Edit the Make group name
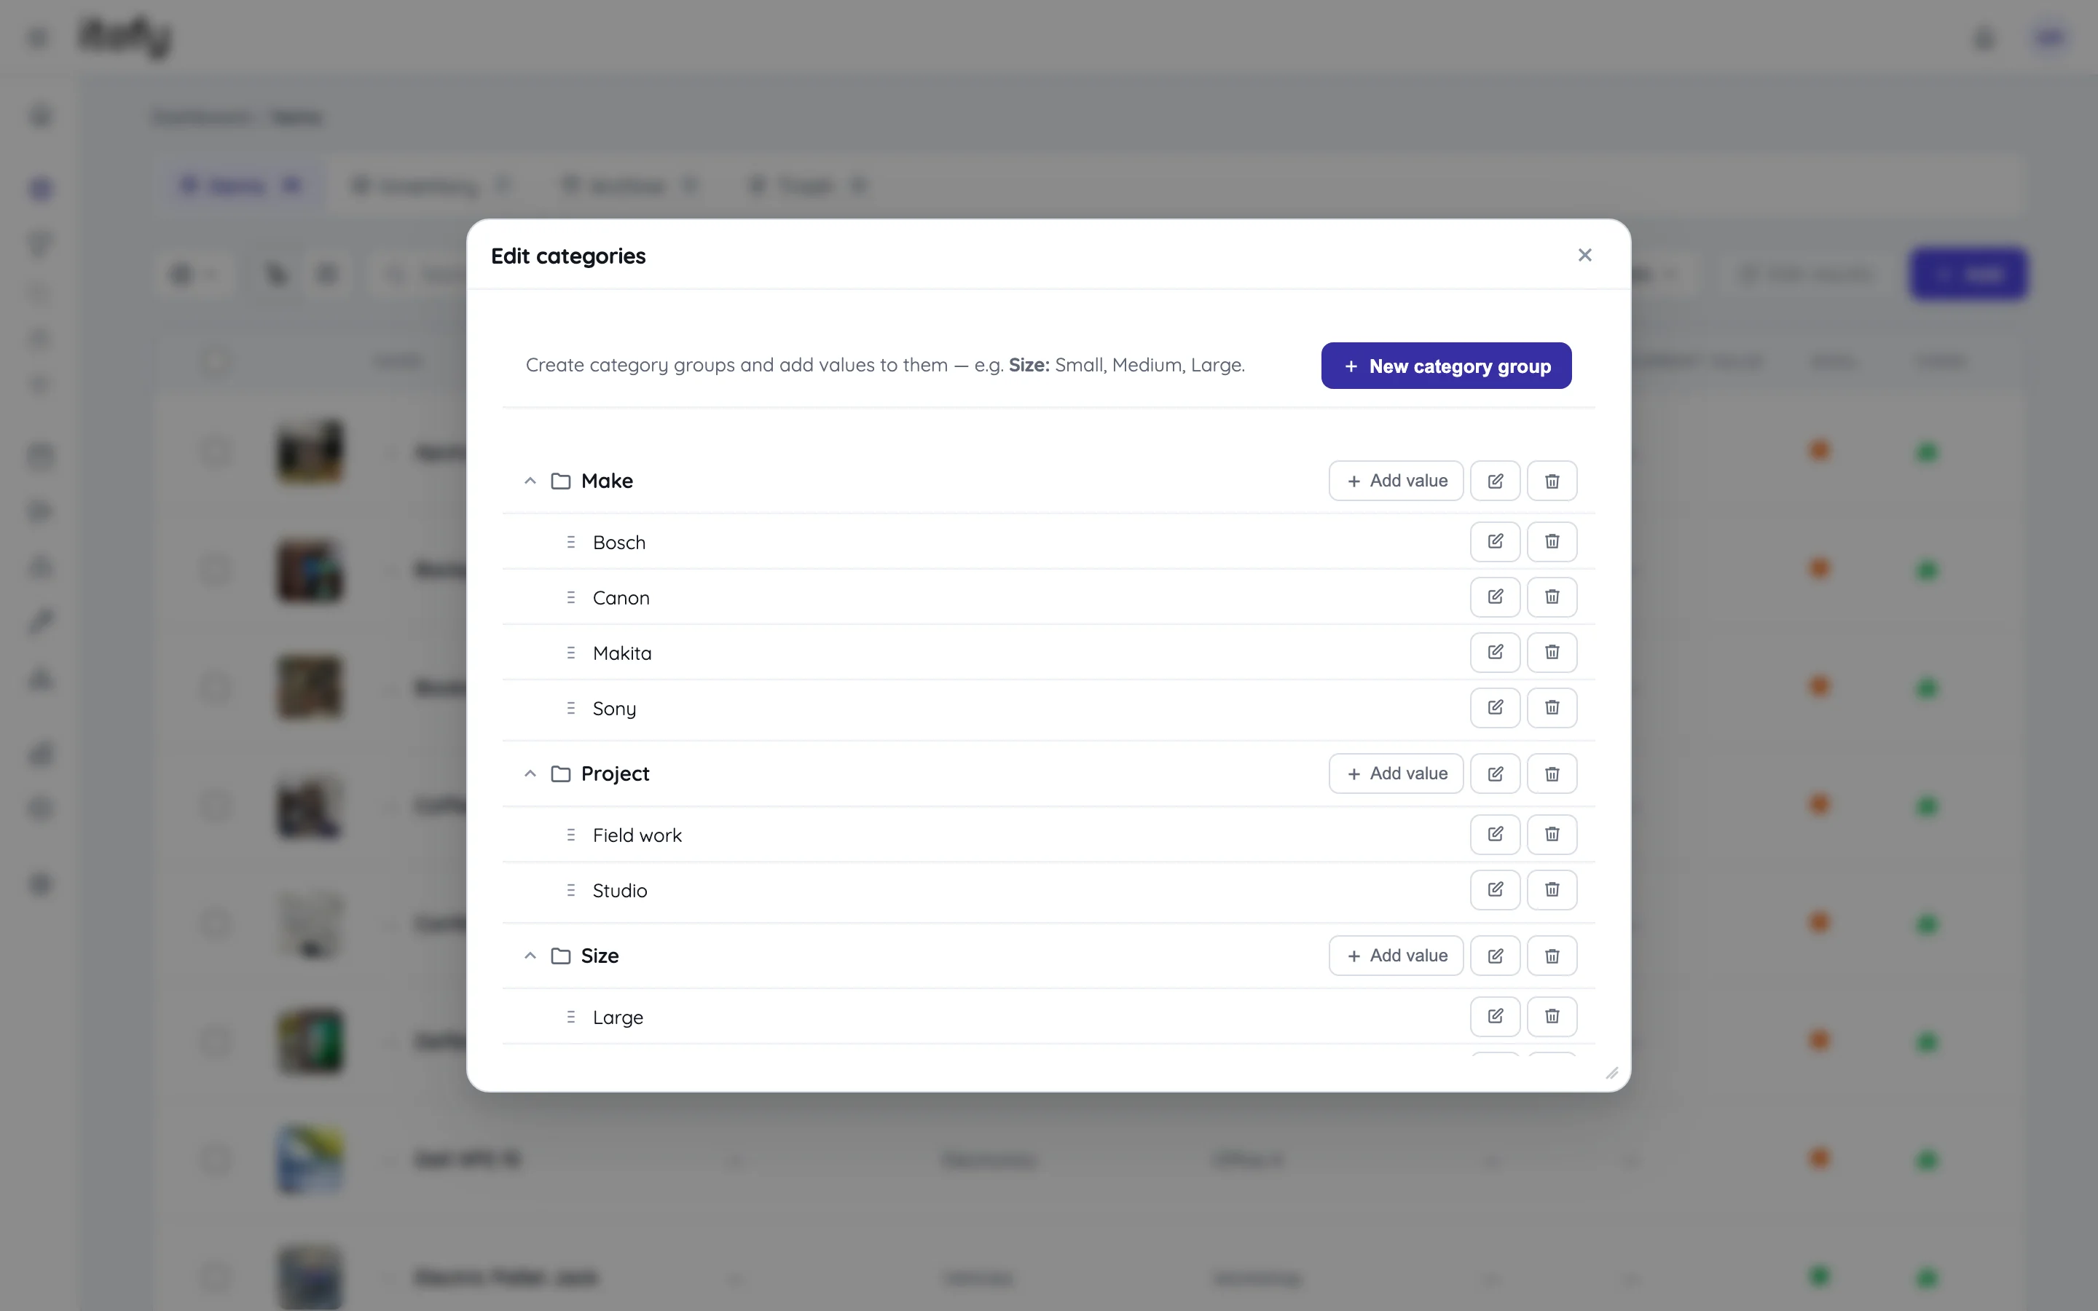Image resolution: width=2098 pixels, height=1311 pixels. (x=1496, y=481)
